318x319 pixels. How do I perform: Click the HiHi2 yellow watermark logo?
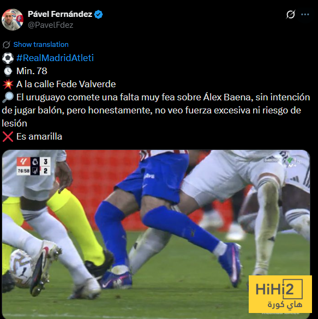click(280, 294)
